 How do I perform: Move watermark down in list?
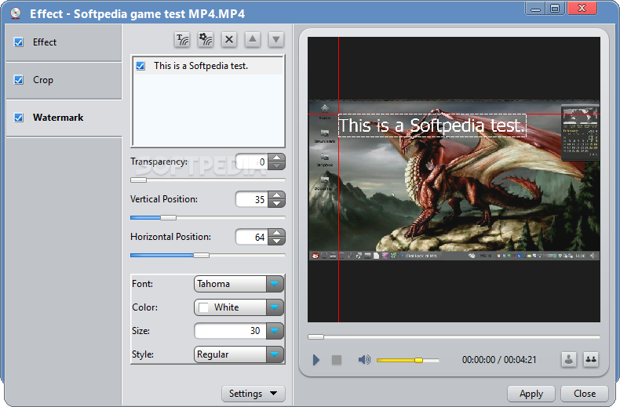click(x=276, y=39)
